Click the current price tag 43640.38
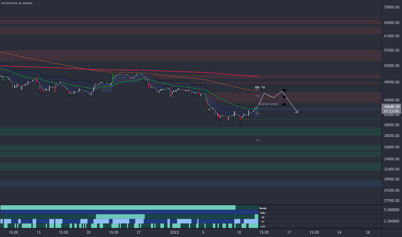This screenshot has height=237, width=402. pos(392,106)
